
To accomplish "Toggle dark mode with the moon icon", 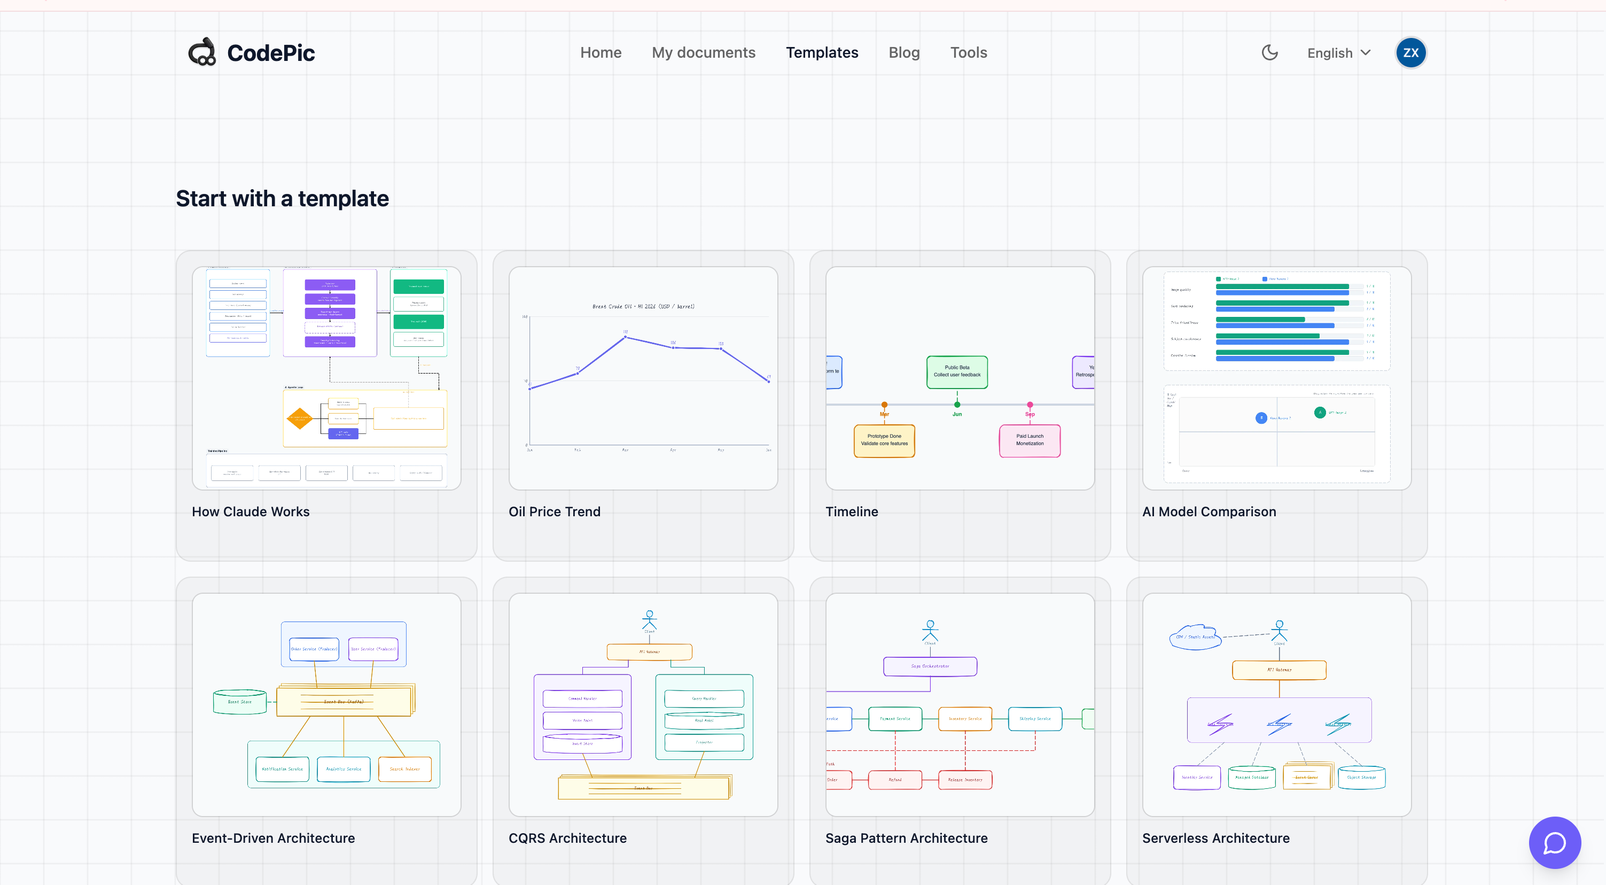I will tap(1269, 52).
